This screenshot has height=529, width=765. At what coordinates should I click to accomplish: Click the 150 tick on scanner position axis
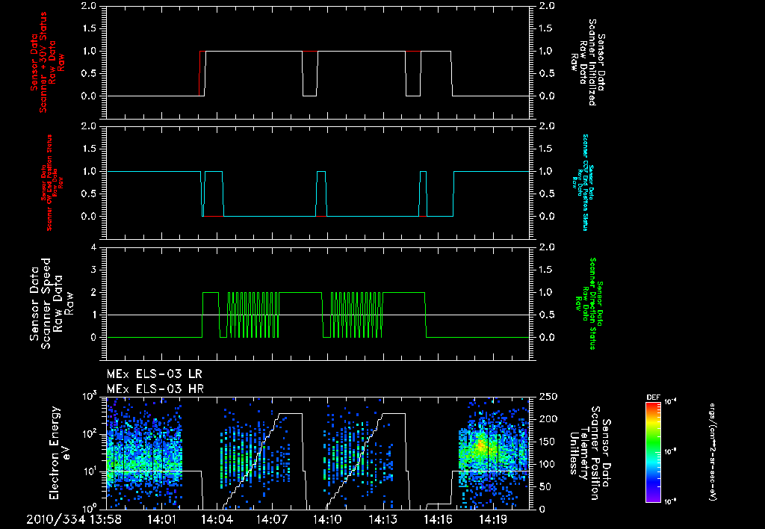[x=545, y=442]
